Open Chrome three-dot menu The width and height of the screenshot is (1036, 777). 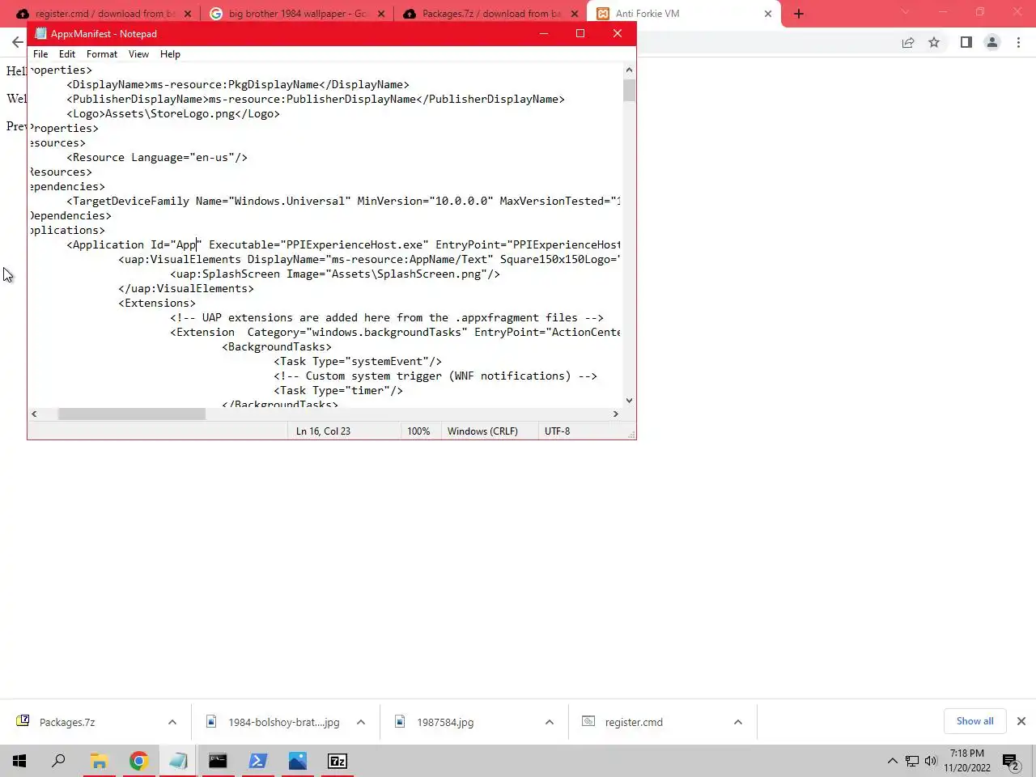point(1018,43)
